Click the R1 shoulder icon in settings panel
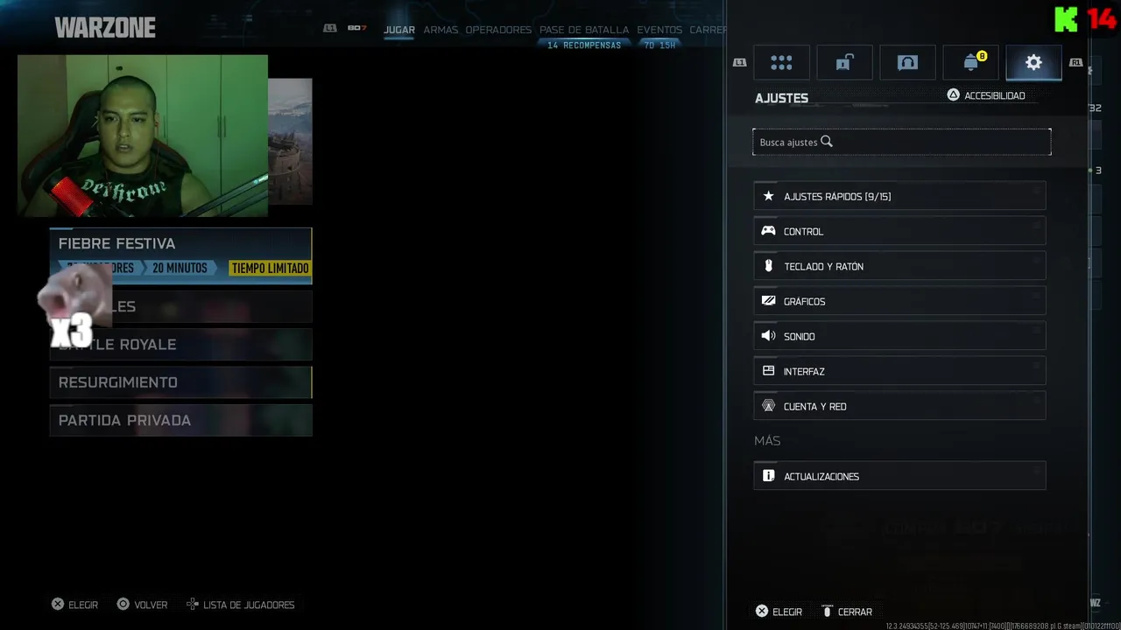Screen dimensions: 1121x630 [x=1075, y=63]
